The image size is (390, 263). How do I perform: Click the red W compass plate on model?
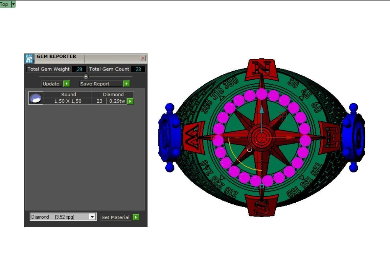(x=194, y=137)
